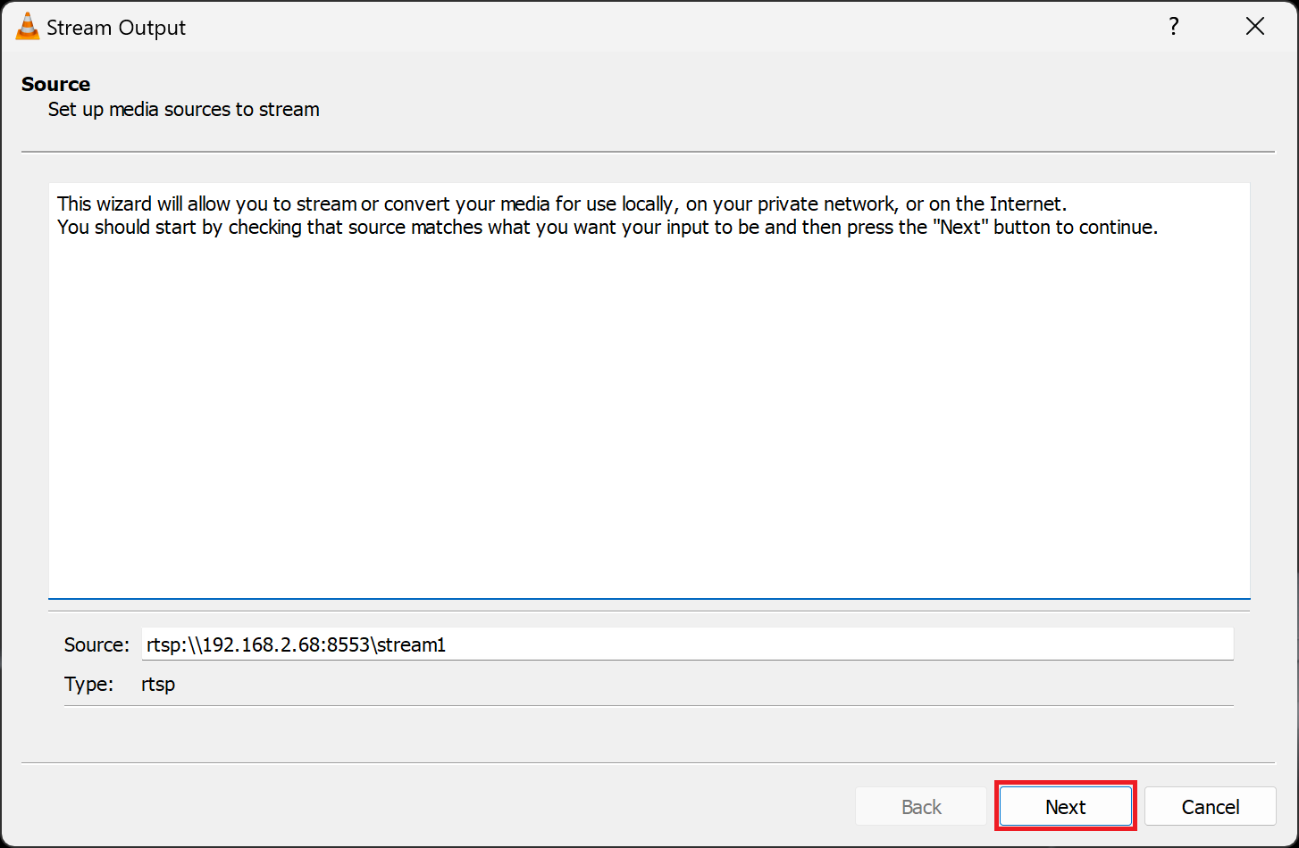Click the "Set up media sources to stream" subtitle
Image resolution: width=1299 pixels, height=848 pixels.
click(183, 110)
